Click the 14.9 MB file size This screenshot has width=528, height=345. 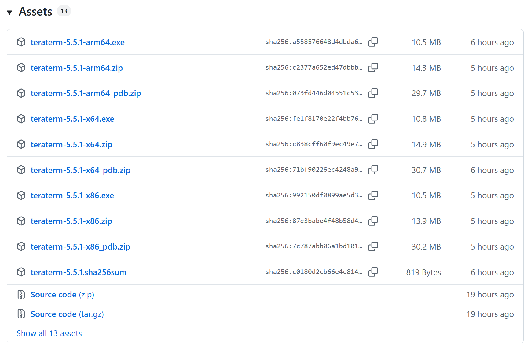(426, 145)
